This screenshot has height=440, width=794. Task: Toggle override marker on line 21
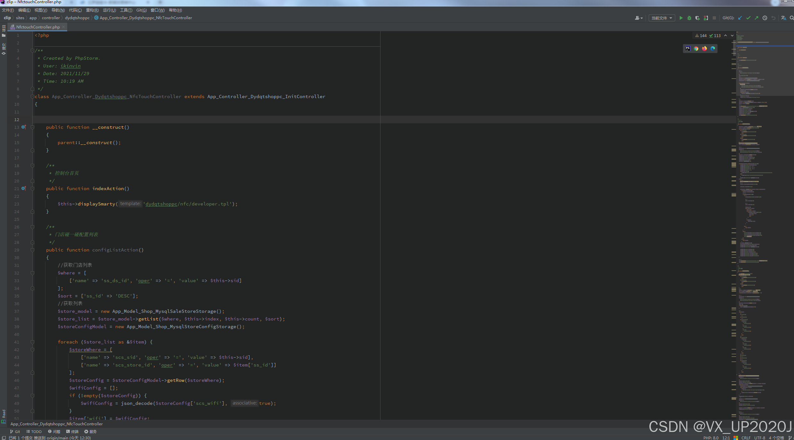23,189
